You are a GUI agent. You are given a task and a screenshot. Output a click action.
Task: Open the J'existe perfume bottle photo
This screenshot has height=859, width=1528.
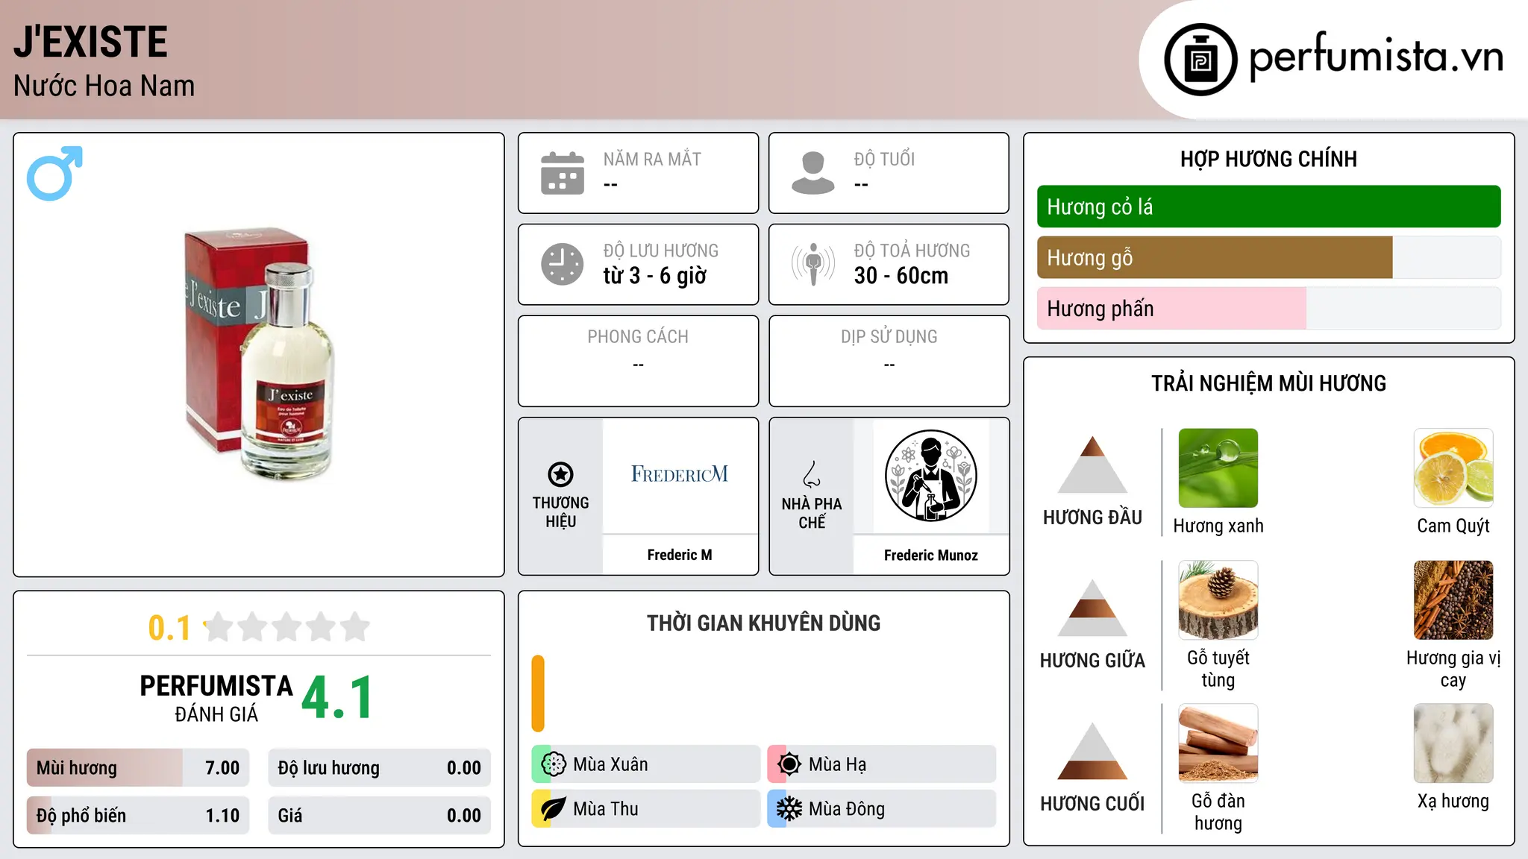click(259, 354)
